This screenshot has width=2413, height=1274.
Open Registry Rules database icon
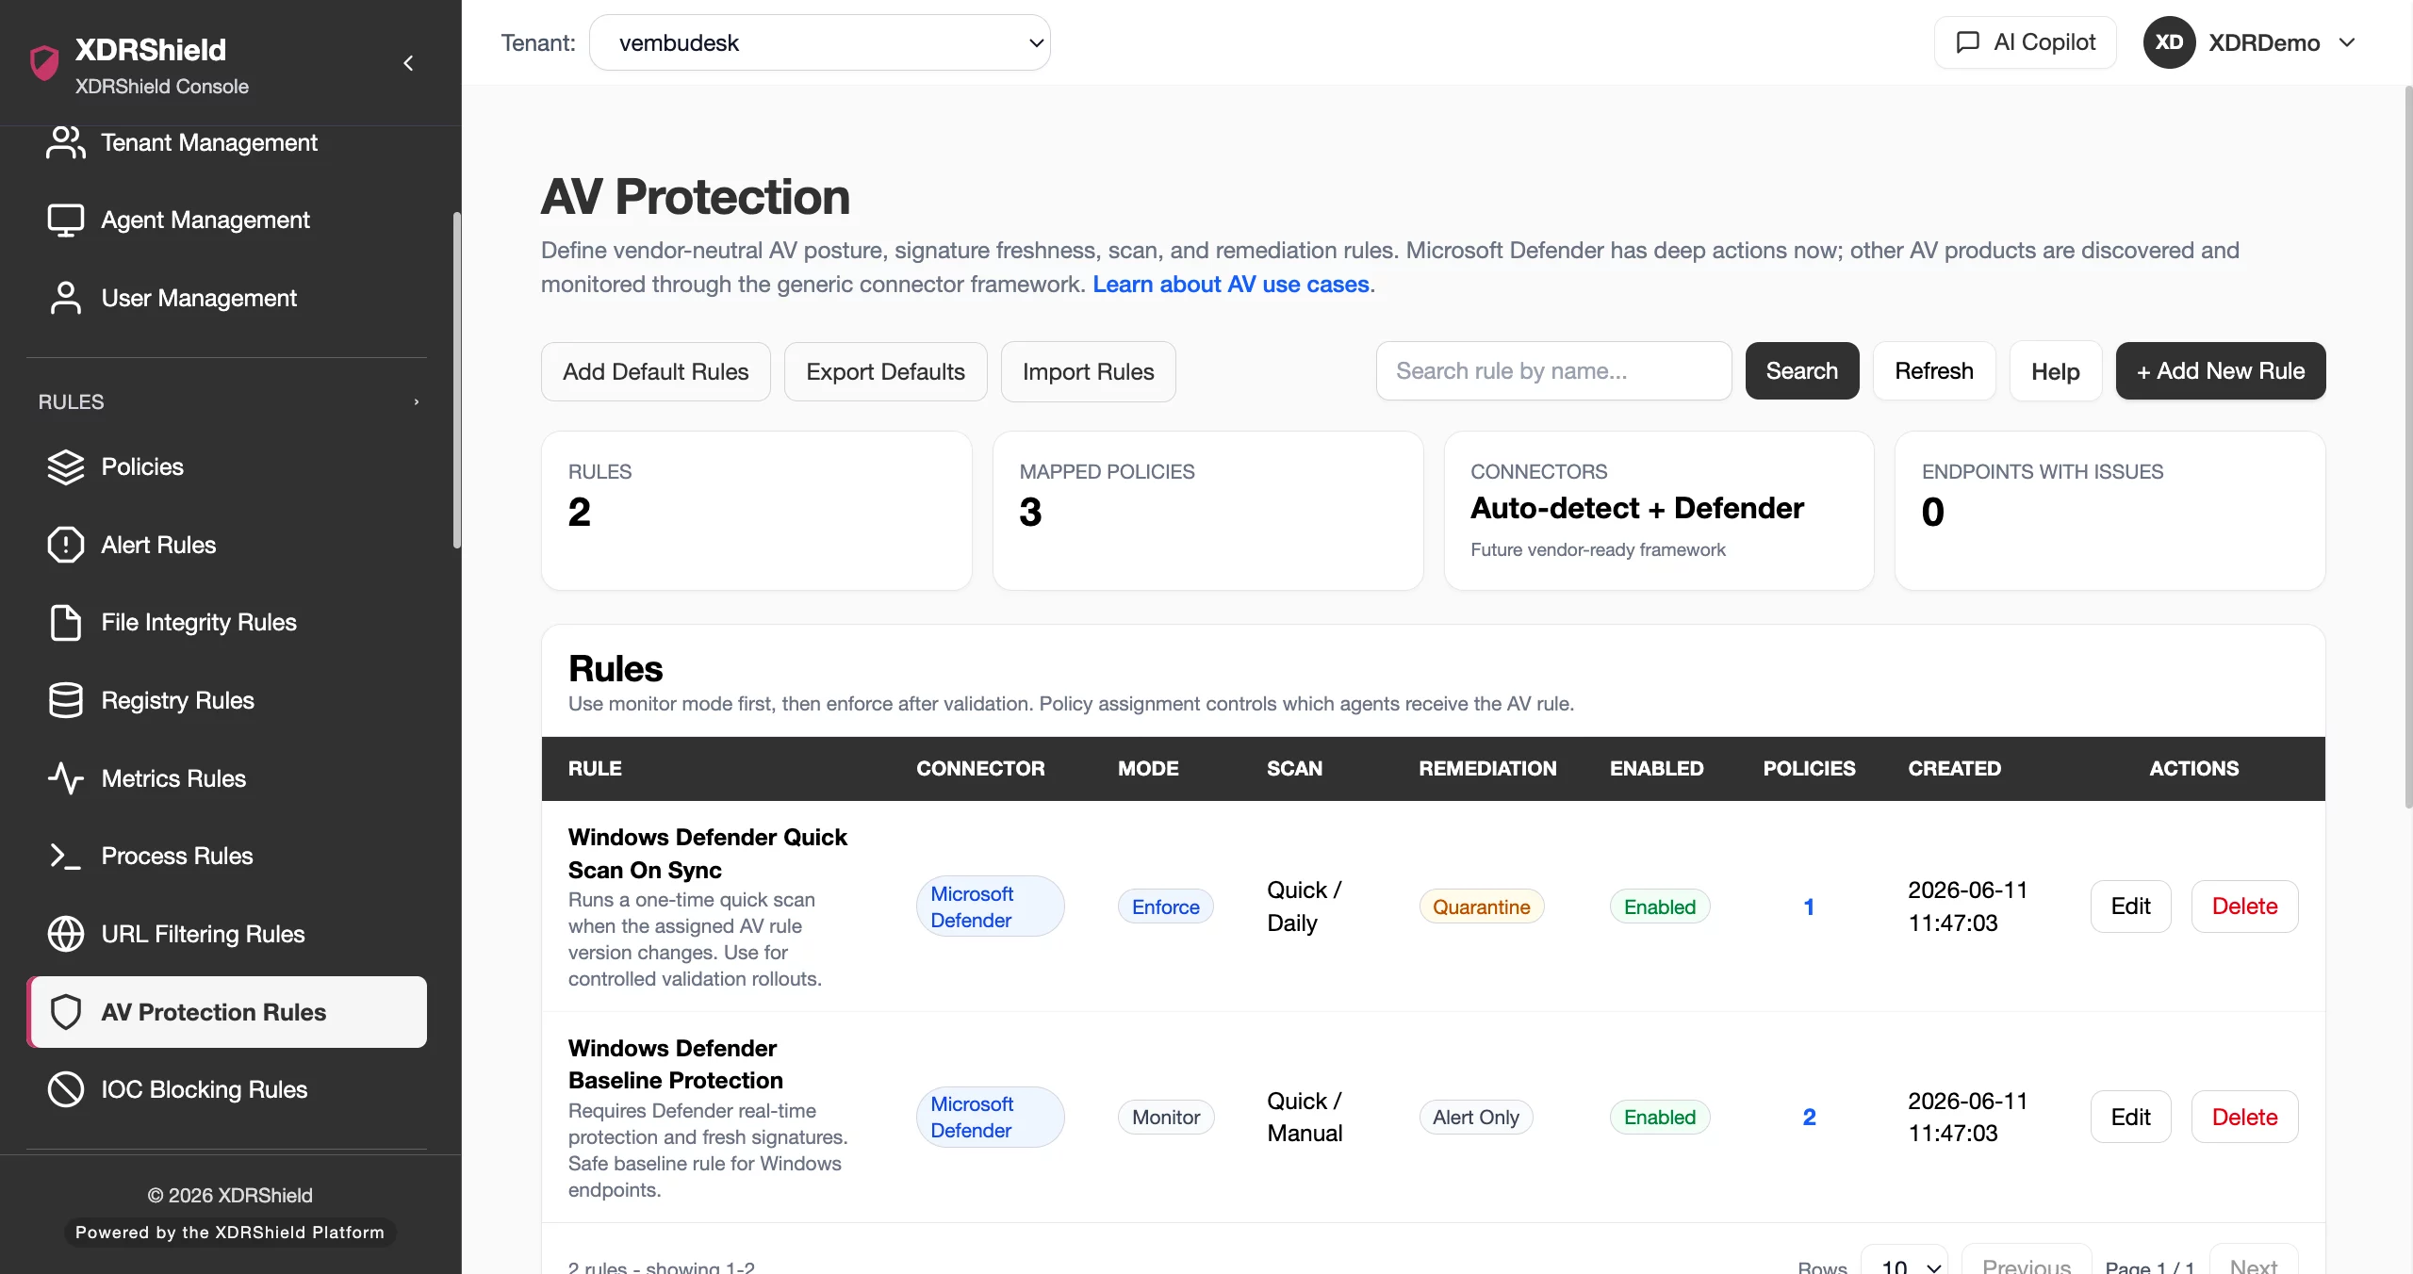tap(65, 700)
